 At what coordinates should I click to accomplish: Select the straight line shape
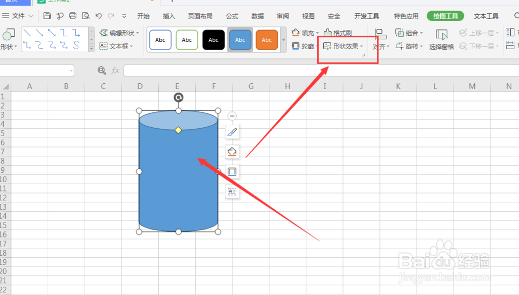28,33
